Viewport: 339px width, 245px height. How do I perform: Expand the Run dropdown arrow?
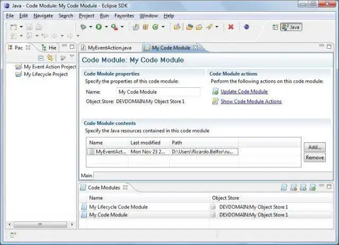pyautogui.click(x=106, y=27)
